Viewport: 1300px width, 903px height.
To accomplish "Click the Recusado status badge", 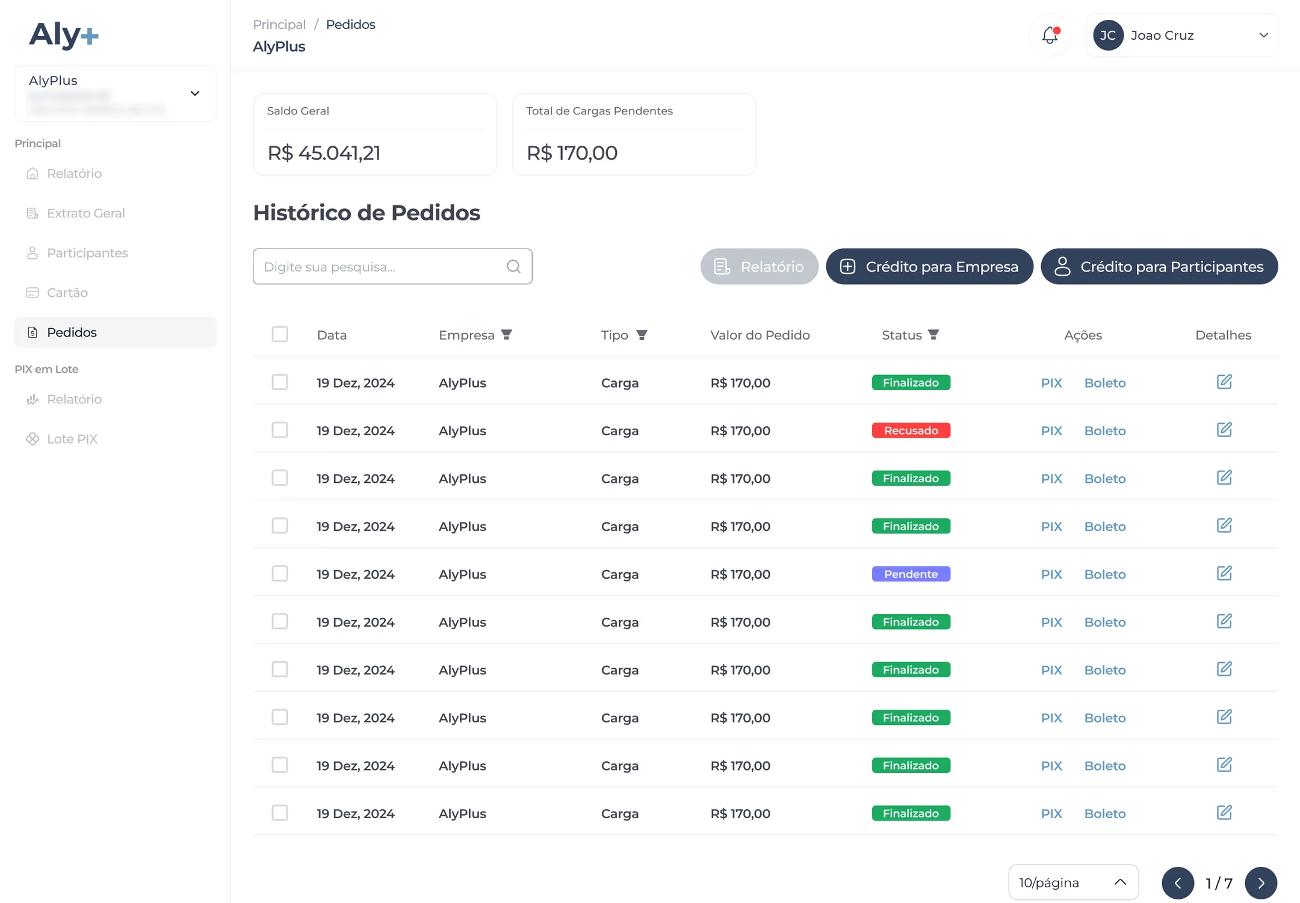I will point(911,430).
